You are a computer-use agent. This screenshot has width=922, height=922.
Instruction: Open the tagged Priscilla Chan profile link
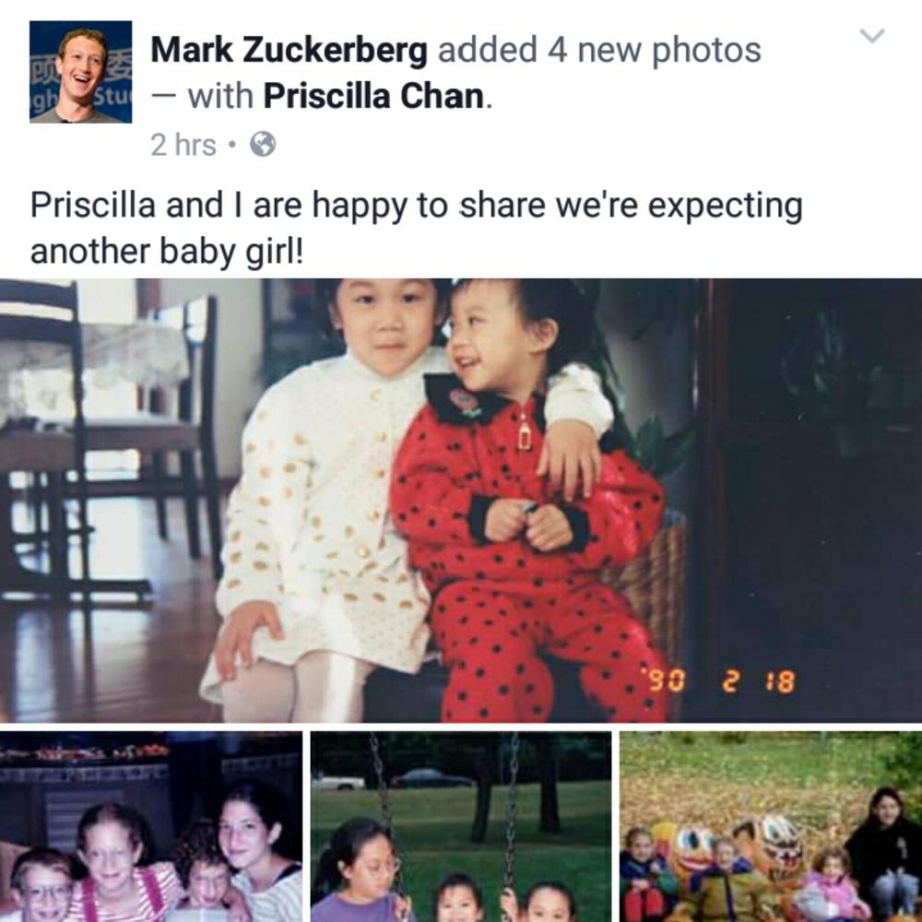374,96
